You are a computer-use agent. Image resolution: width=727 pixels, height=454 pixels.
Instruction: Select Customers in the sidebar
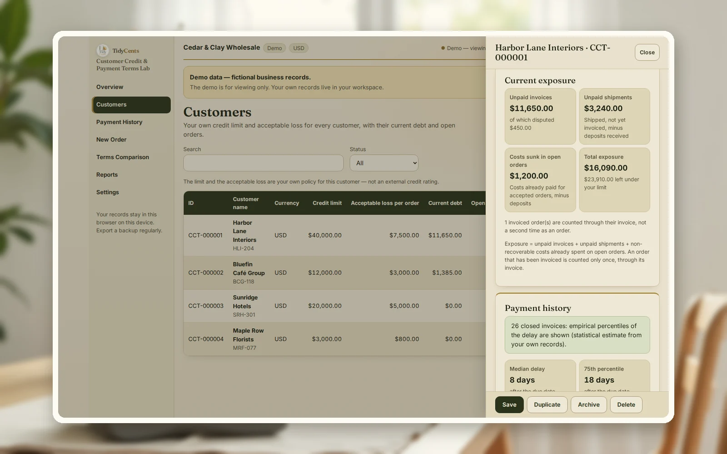131,105
